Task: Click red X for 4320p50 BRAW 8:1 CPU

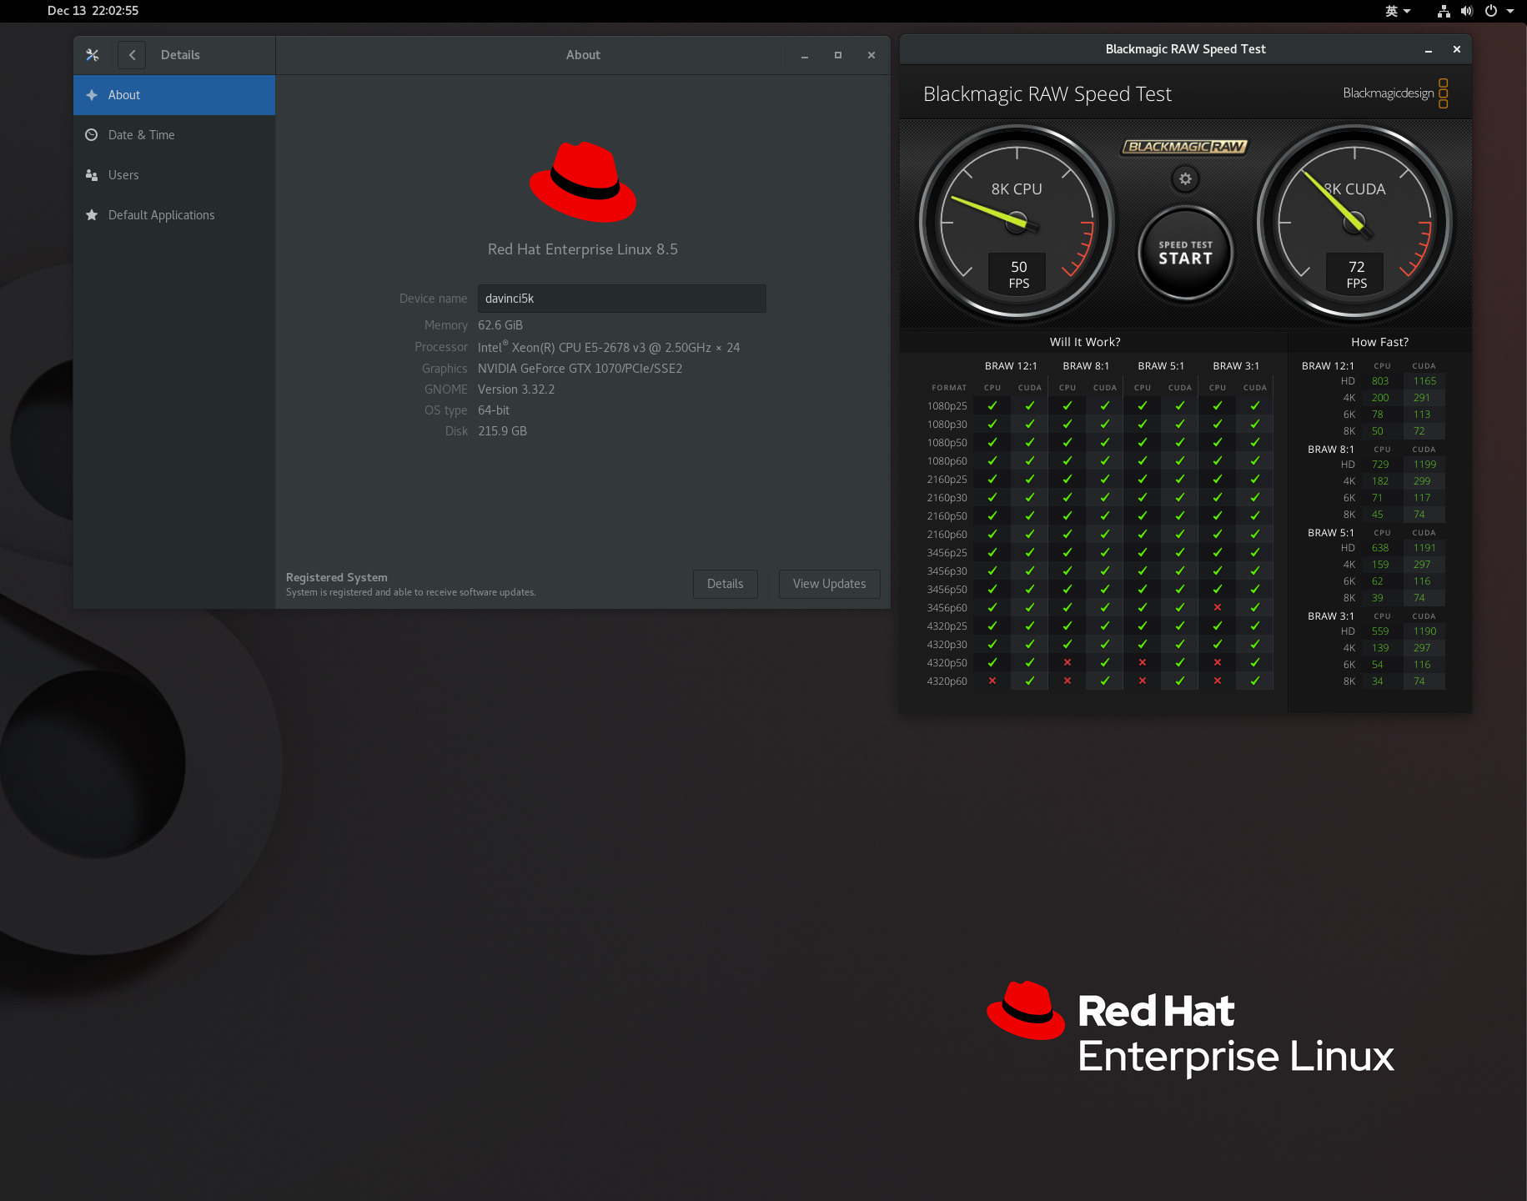Action: tap(1067, 663)
